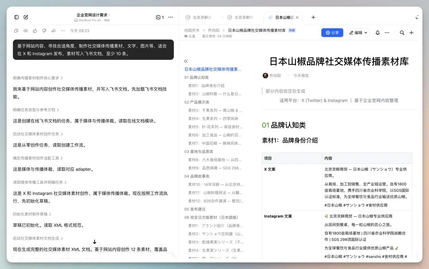The image size is (429, 269).
Task: Jump to outline 01 品牌认知类
Action: [197, 78]
